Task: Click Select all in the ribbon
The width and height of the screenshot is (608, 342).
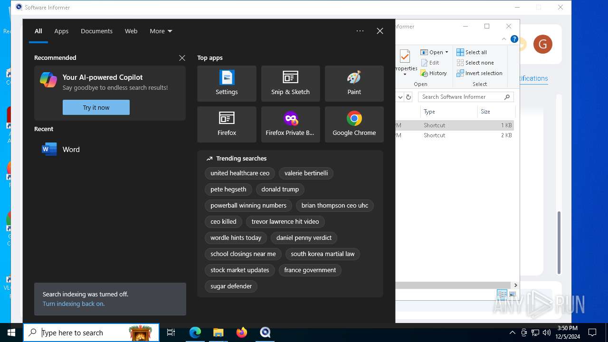Action: 472,52
